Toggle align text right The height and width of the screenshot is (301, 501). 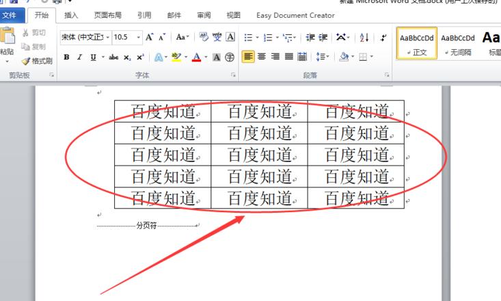(275, 57)
